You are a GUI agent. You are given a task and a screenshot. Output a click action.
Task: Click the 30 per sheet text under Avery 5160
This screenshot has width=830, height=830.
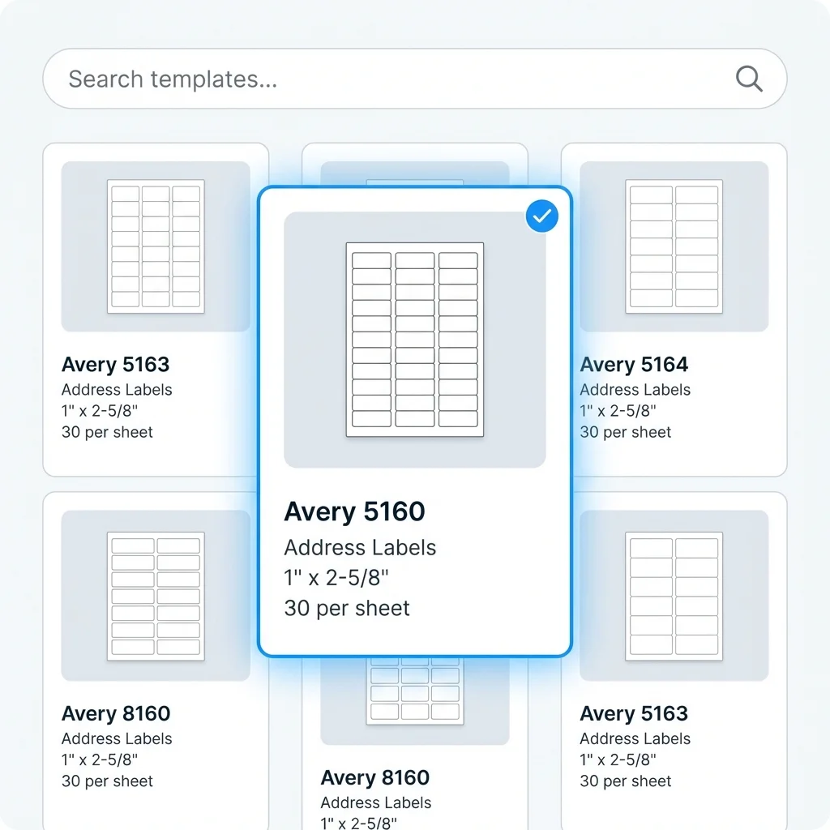(x=347, y=608)
